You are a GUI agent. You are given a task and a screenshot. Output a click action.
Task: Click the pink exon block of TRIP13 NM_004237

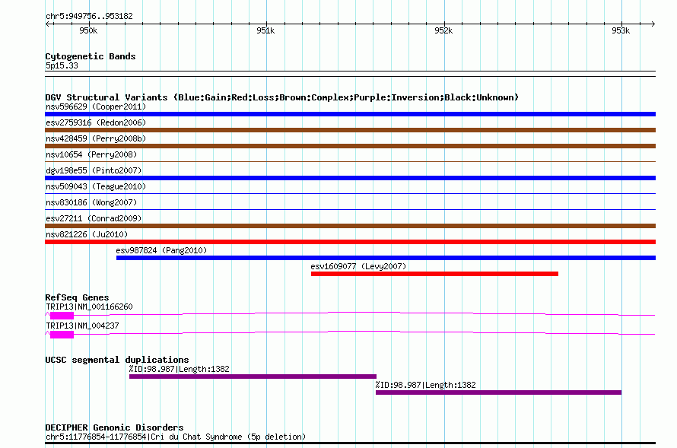[62, 334]
